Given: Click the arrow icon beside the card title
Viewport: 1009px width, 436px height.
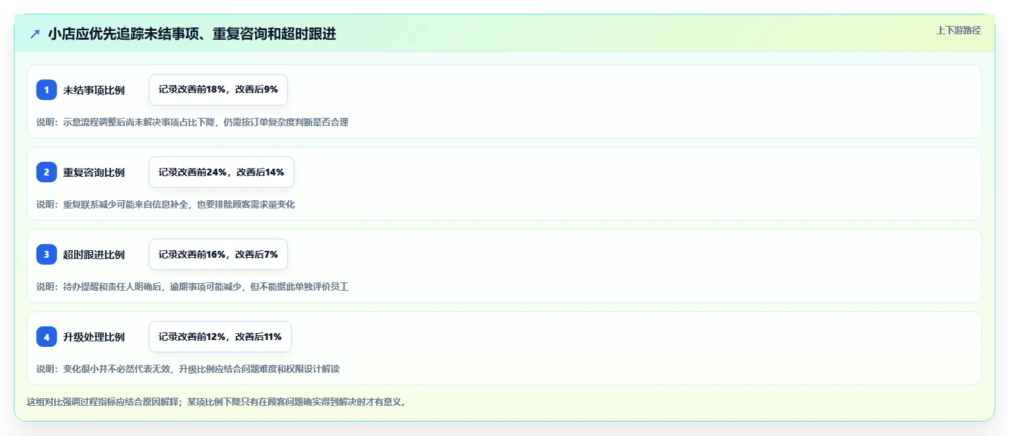Looking at the screenshot, I should [35, 34].
